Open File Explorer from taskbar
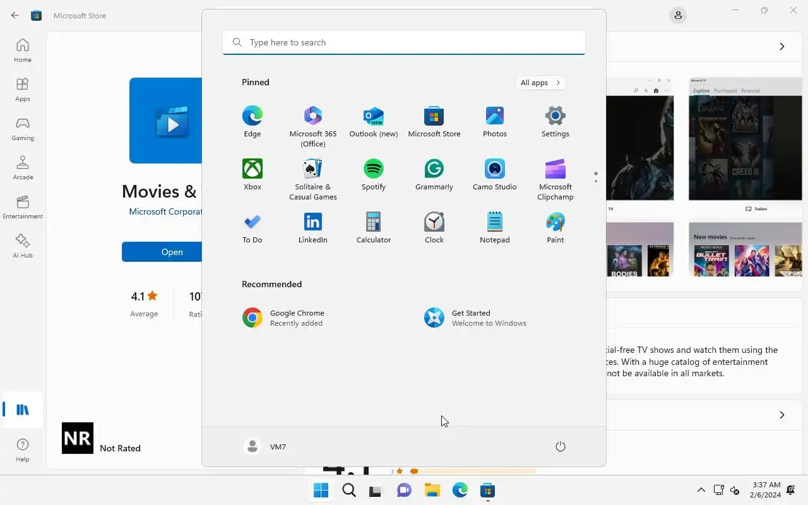 point(432,490)
